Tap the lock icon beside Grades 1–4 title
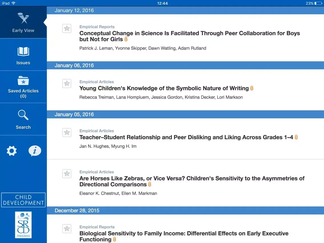The image size is (324, 243). pos(296,137)
